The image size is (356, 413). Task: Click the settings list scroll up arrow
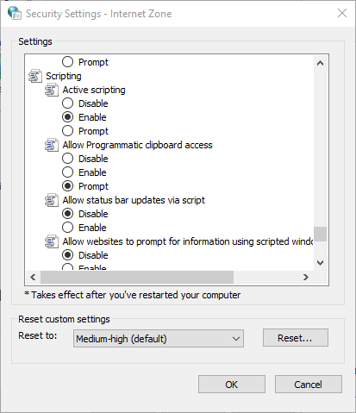[320, 63]
